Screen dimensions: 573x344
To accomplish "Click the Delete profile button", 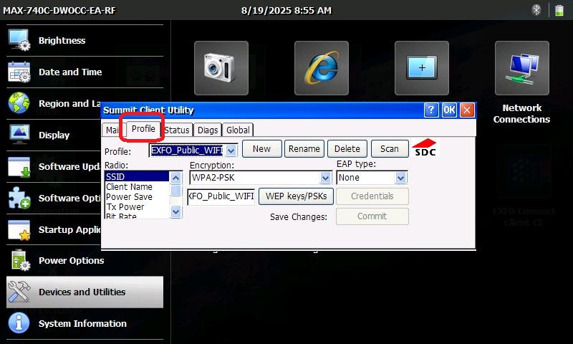I will [x=347, y=149].
